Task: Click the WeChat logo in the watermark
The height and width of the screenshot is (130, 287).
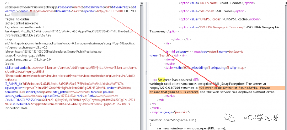Action: 230,117
